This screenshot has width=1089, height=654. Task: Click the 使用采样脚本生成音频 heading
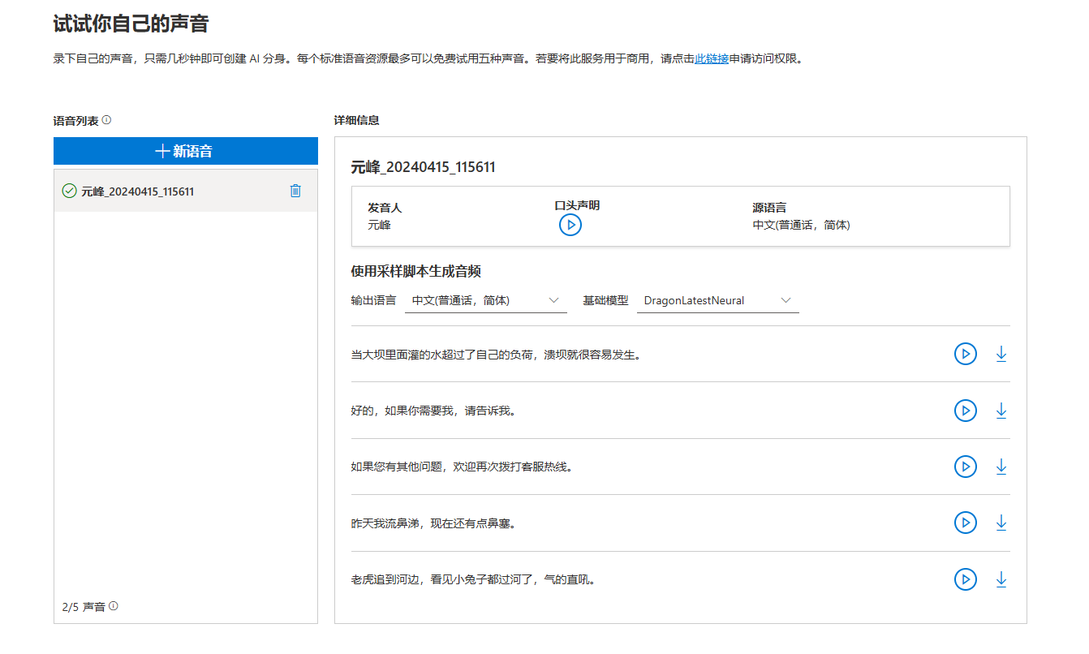pos(416,271)
